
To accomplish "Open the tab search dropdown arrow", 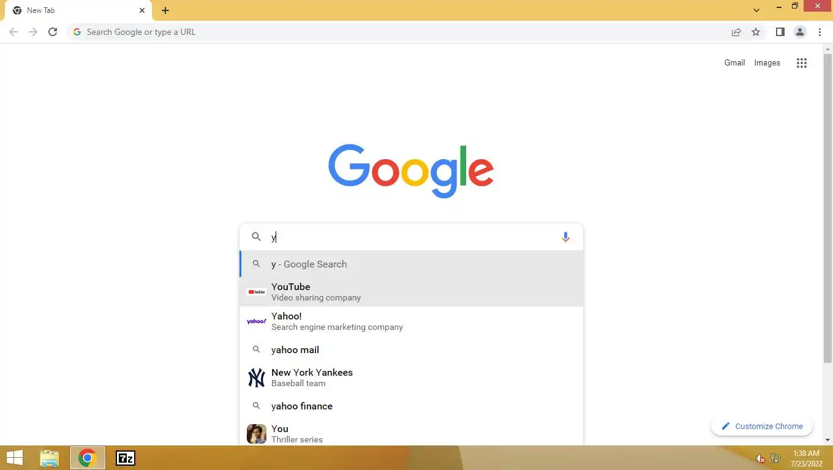I will pos(756,10).
